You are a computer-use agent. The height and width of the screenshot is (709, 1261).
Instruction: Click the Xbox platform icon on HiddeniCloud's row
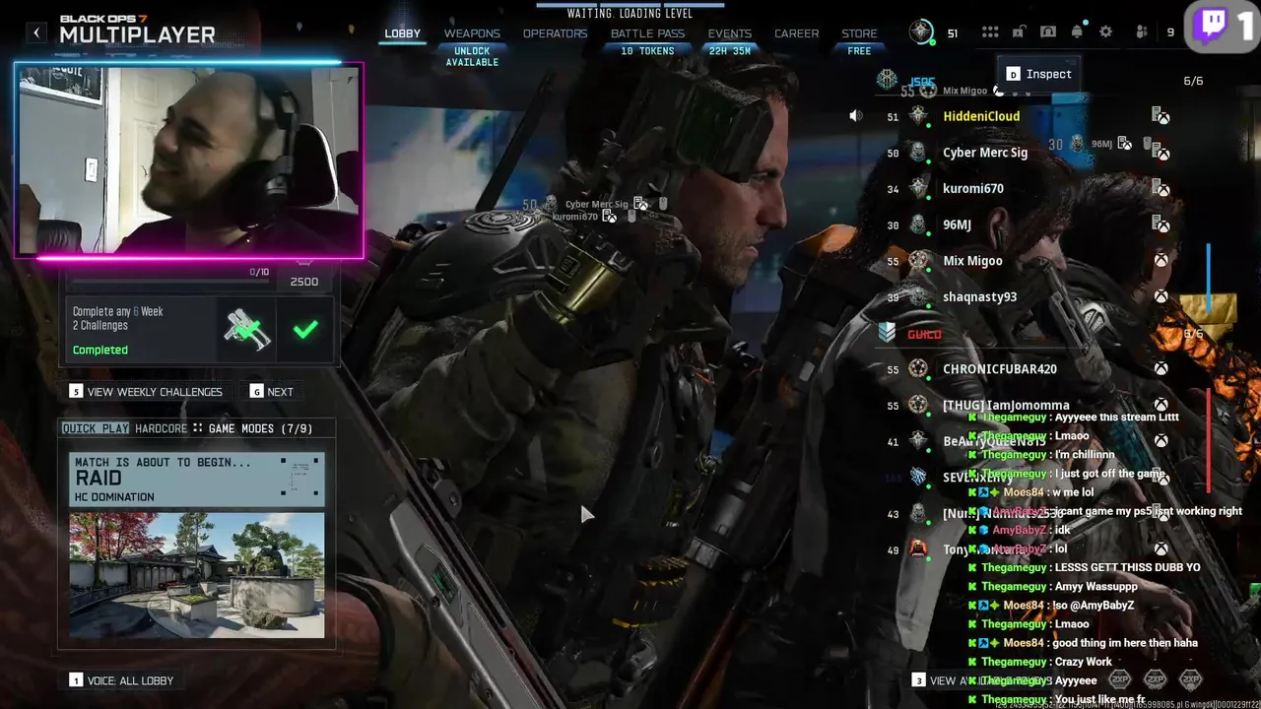(1161, 116)
